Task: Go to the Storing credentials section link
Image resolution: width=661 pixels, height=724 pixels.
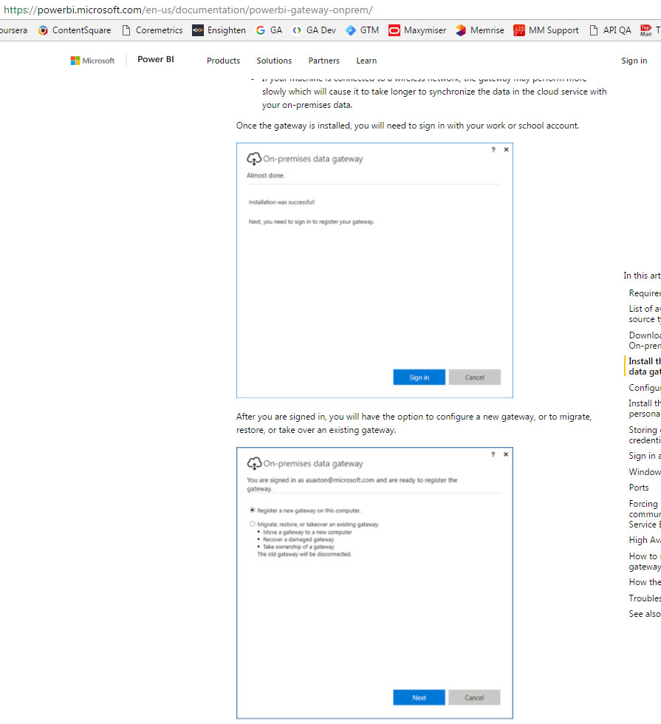Action: [644, 435]
